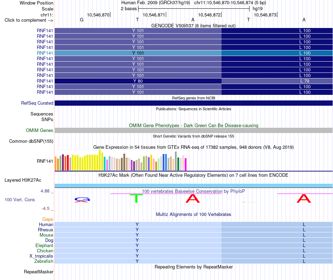Image resolution: width=333 pixels, height=280 pixels.
Task: Click the -4.5 PhyloP lower scale value
Action: [46, 209]
